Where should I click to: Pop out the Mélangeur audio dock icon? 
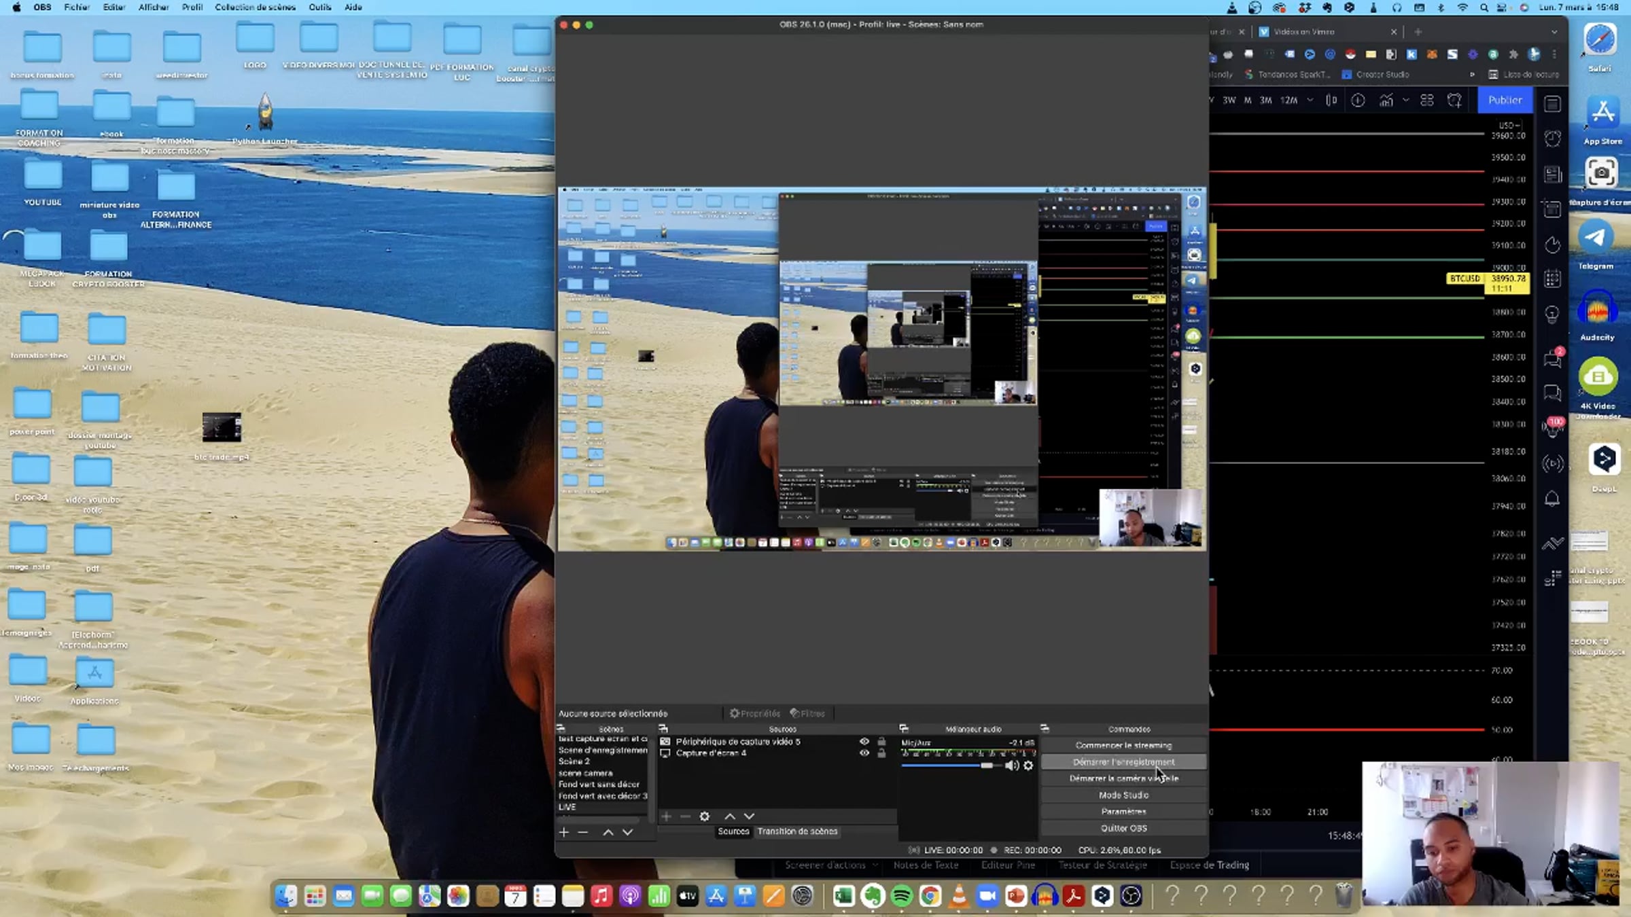(x=904, y=729)
